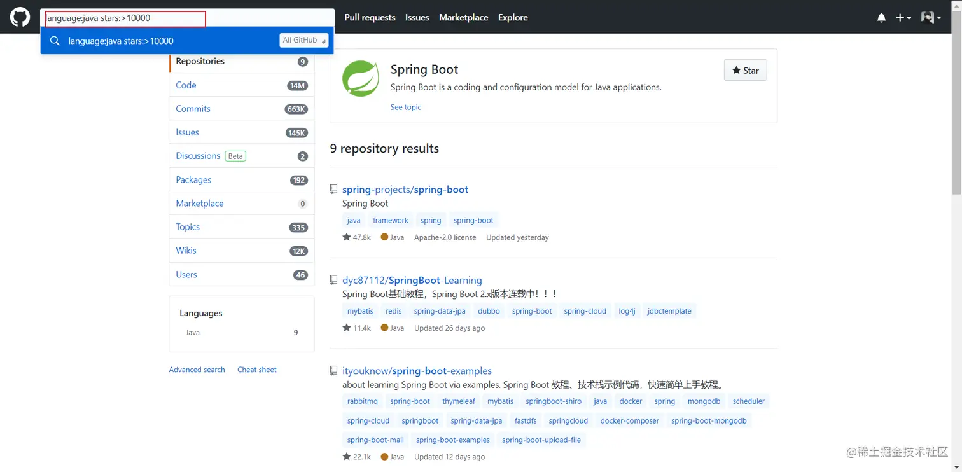Click the spring-boot-mail topic tag
Screen dimensions: 962x472
(375, 440)
